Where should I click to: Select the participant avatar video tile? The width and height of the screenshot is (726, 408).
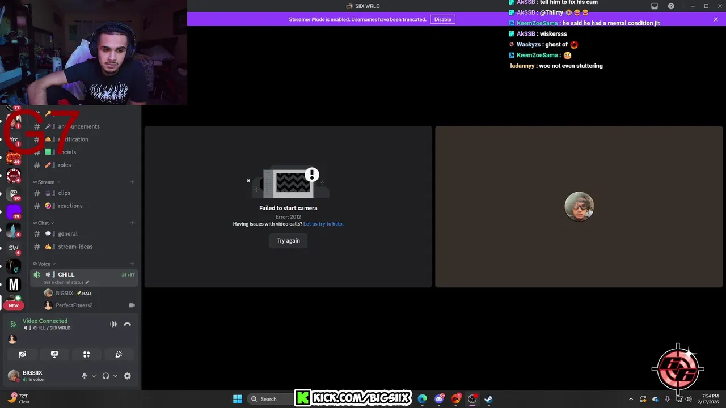click(579, 206)
